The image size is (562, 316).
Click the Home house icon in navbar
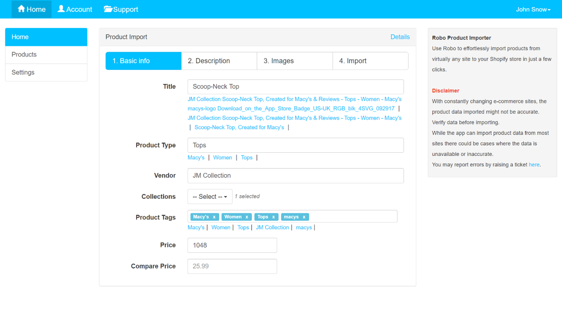point(21,9)
